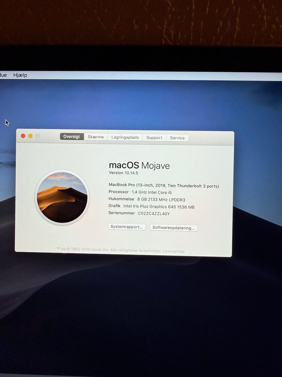The width and height of the screenshot is (282, 377).
Task: Minimize window with the yellow button
Action: click(30, 136)
